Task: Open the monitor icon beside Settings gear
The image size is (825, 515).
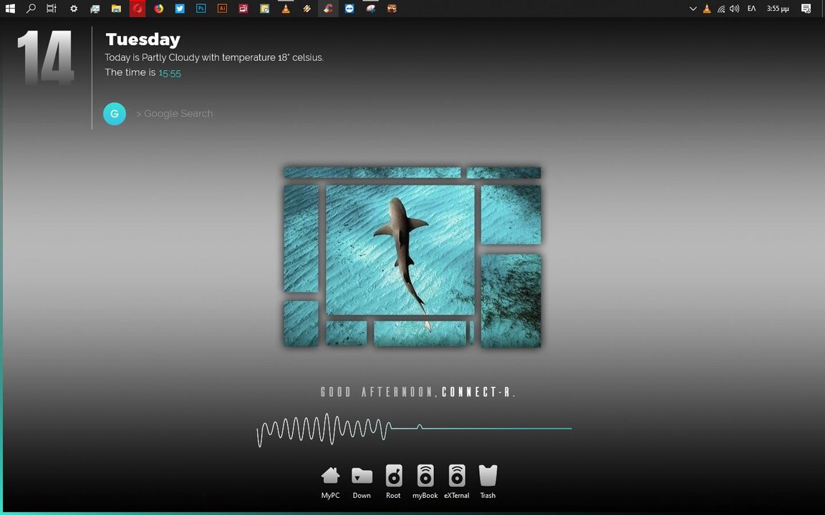Action: pos(95,9)
